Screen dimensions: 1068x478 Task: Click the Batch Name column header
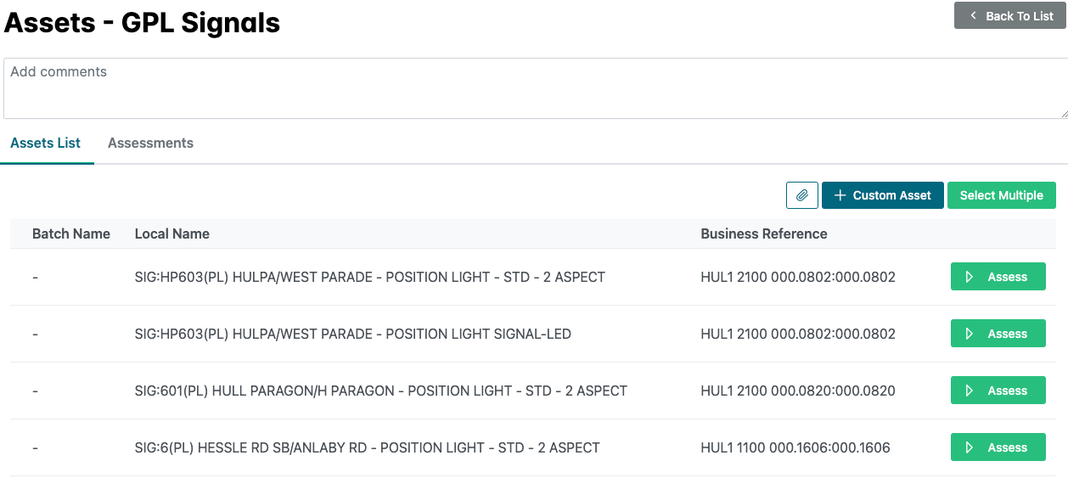(x=71, y=233)
